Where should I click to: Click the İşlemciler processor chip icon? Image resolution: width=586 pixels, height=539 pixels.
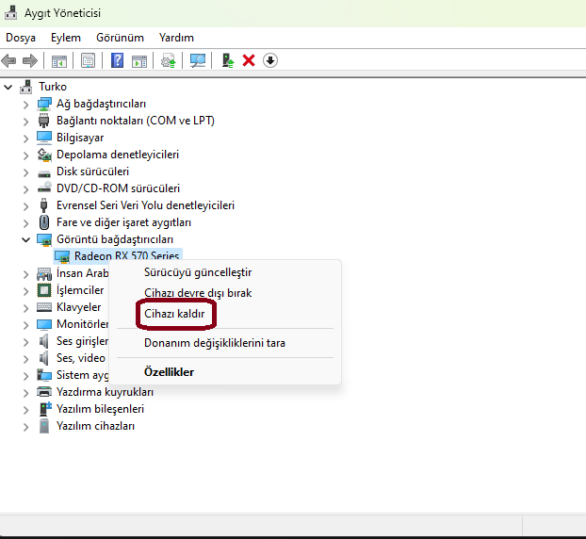[x=44, y=290]
